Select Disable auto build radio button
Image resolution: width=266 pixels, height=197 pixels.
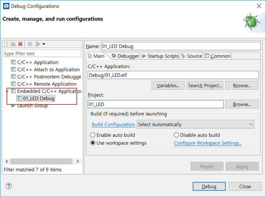pos(176,135)
